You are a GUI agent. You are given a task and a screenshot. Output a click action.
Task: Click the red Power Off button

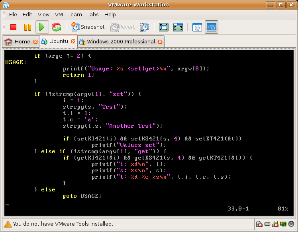[13, 27]
